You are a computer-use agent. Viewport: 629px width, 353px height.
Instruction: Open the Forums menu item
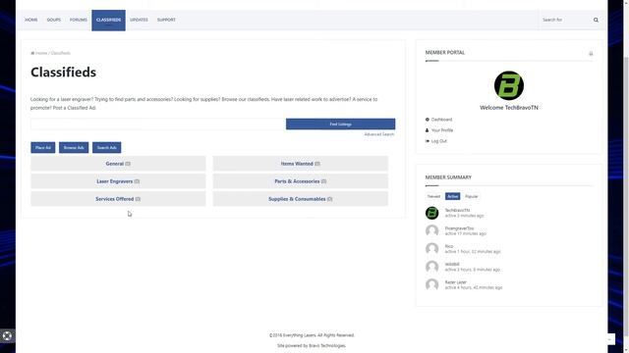(x=79, y=20)
